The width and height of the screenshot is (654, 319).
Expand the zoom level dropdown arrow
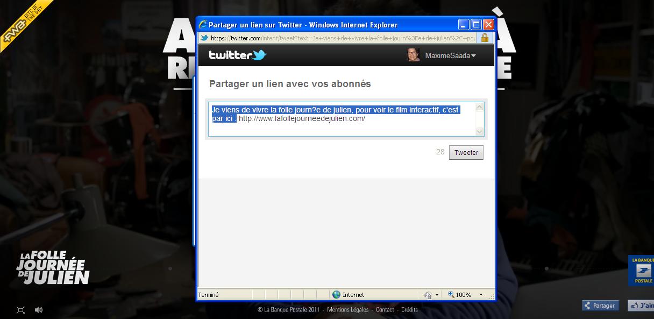pos(481,295)
